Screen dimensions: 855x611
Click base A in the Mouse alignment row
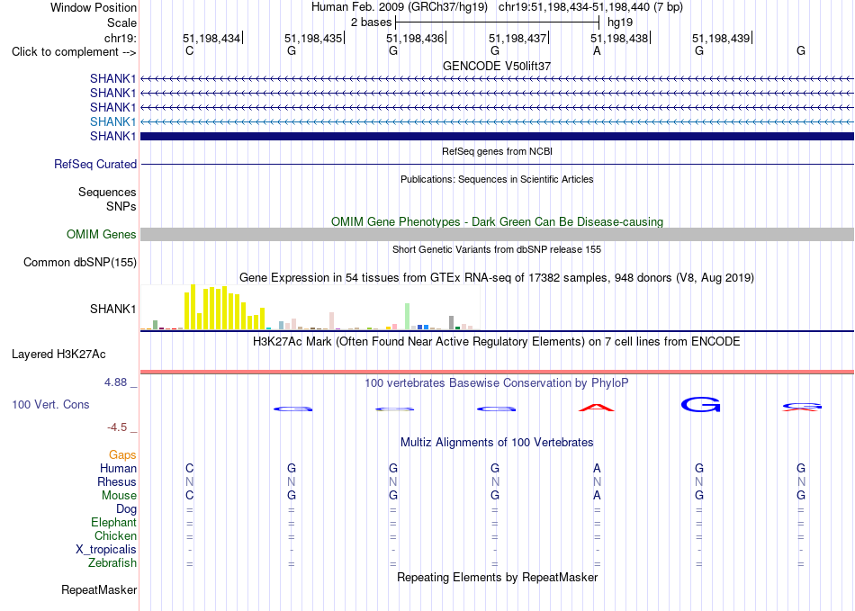597,496
